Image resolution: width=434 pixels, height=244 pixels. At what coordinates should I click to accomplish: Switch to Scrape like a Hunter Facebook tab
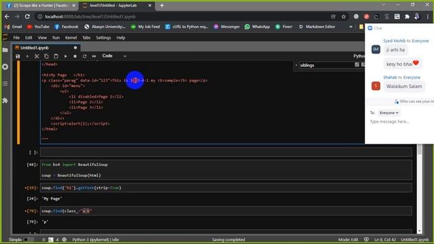(x=41, y=5)
